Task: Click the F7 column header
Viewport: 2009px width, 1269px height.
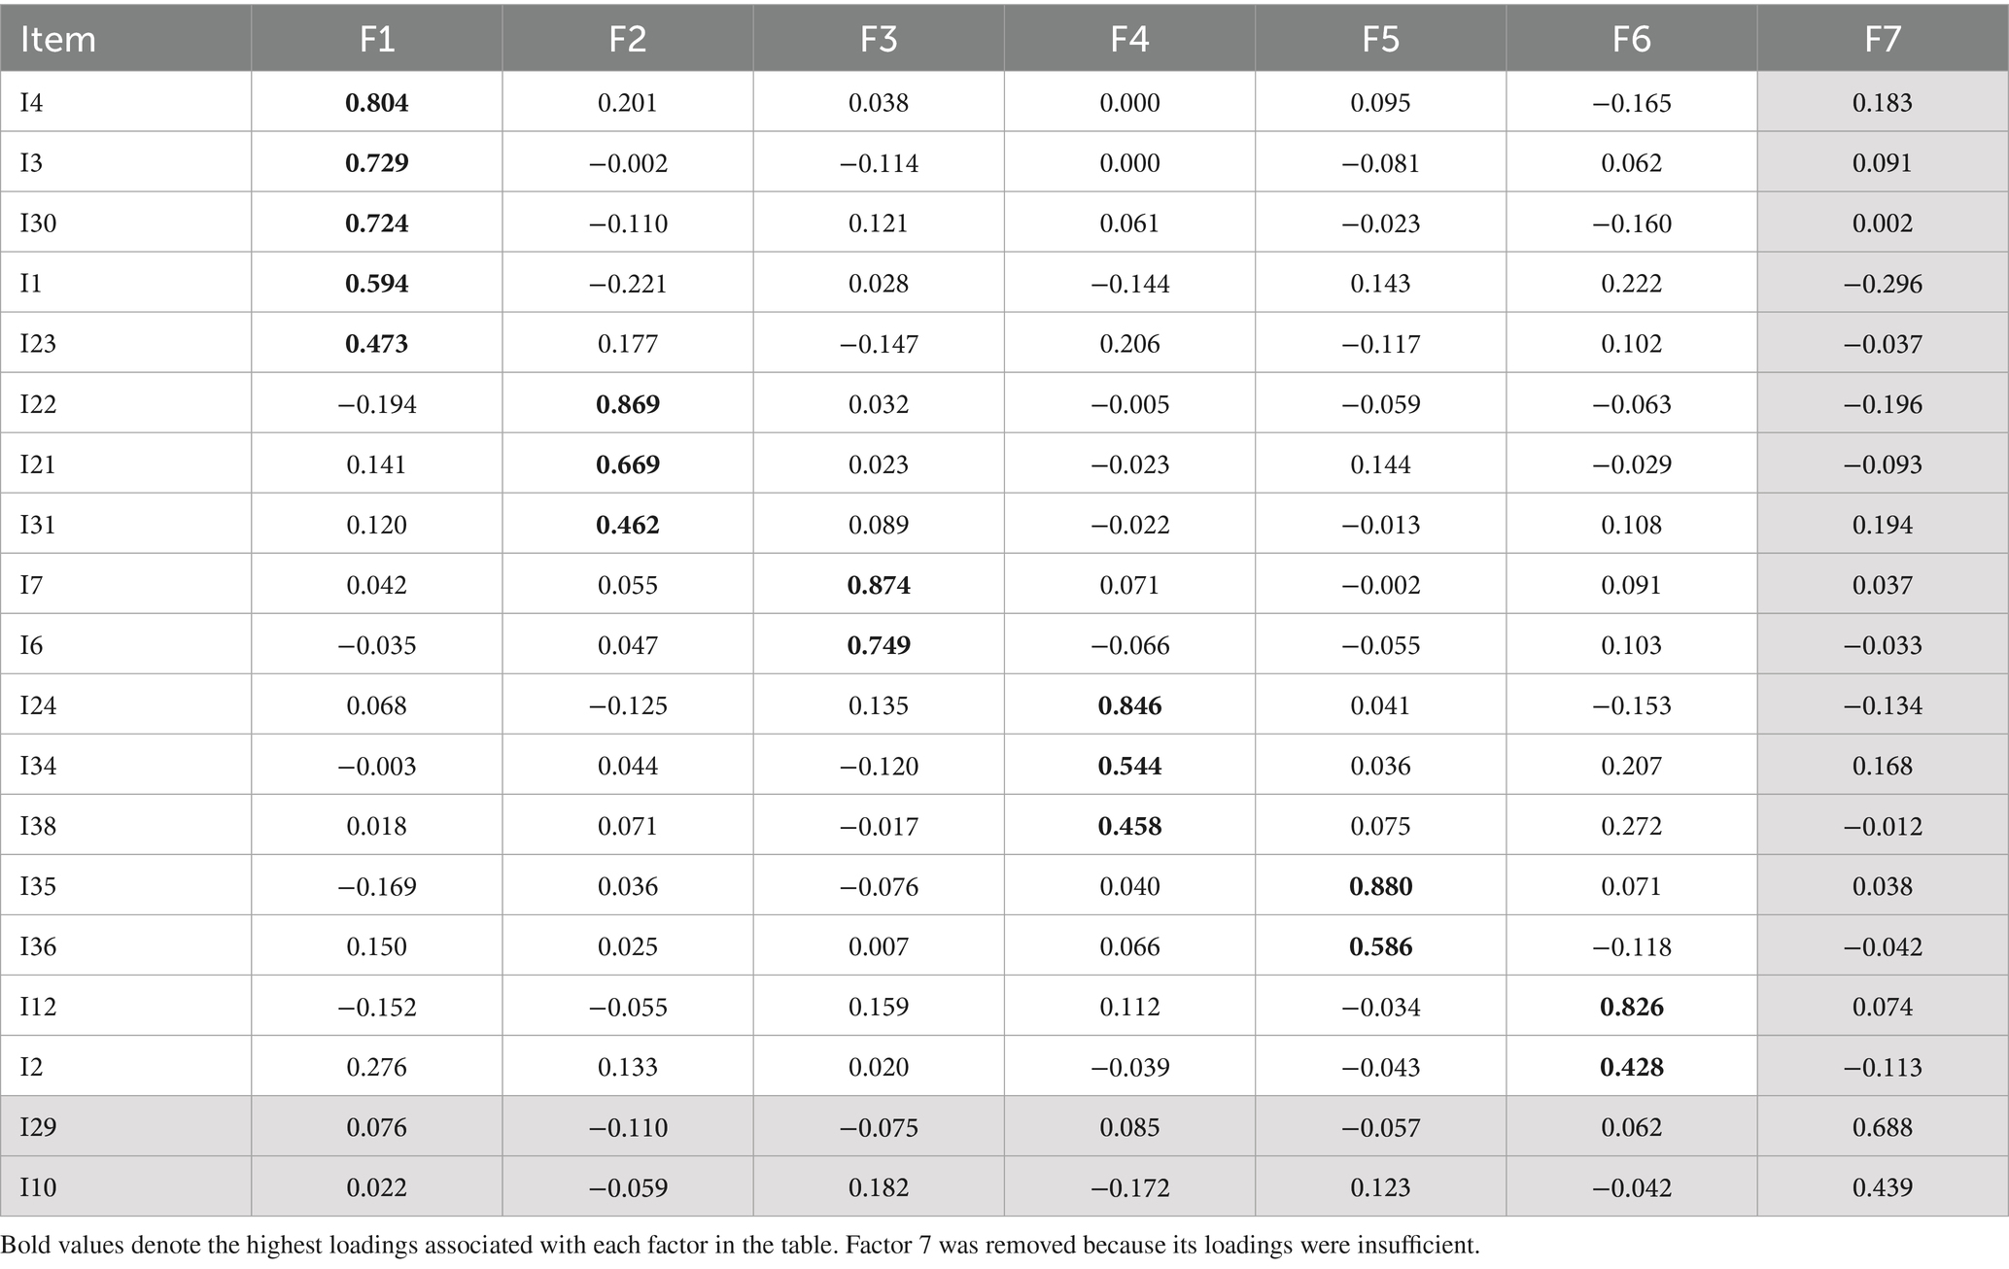Action: 1883,40
